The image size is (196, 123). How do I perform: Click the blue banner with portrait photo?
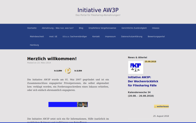pos(68,104)
